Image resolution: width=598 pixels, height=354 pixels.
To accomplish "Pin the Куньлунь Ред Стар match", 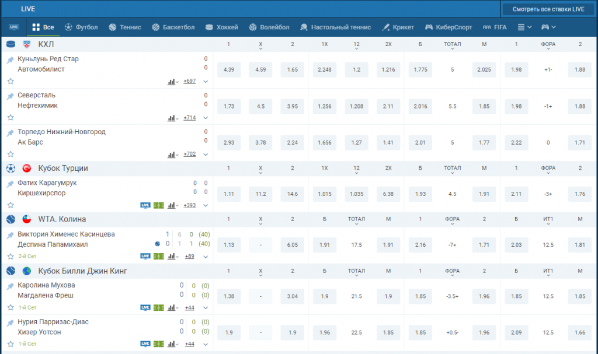I will (x=10, y=61).
